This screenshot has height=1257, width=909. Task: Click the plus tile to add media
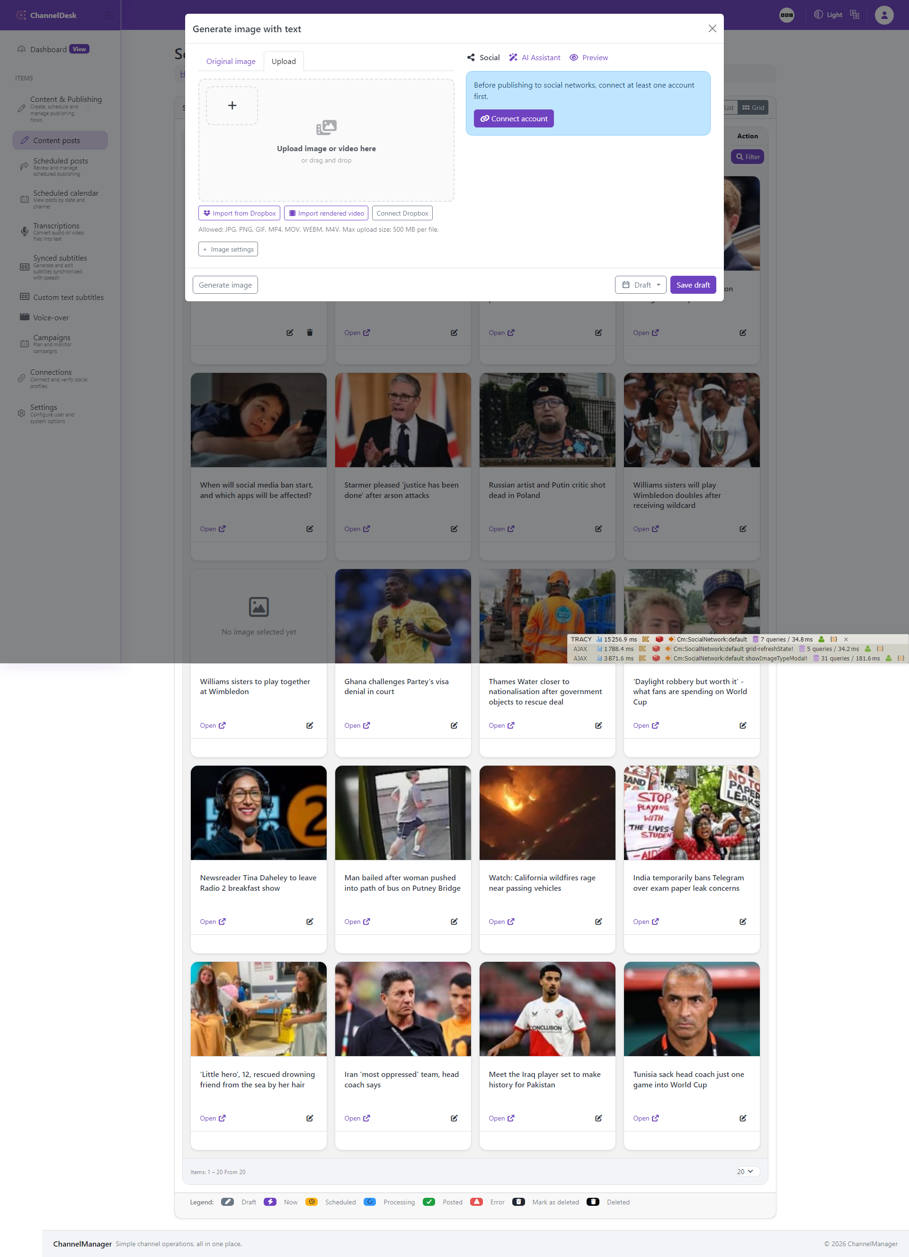[x=232, y=105]
